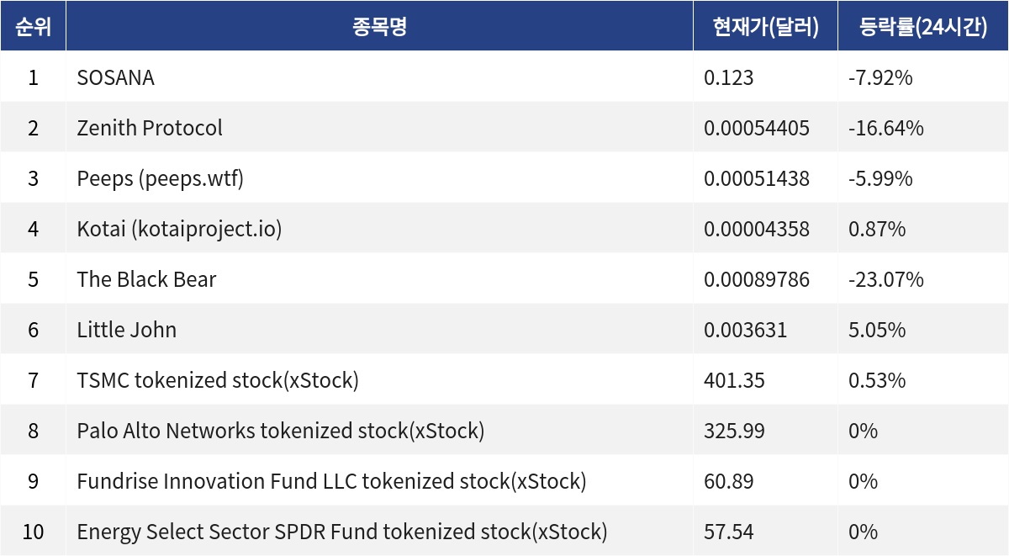Screen dimensions: 1009x556
Task: Click the price 401.35
Action: coord(734,381)
